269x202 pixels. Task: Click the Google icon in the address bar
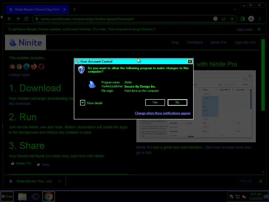tap(215, 19)
